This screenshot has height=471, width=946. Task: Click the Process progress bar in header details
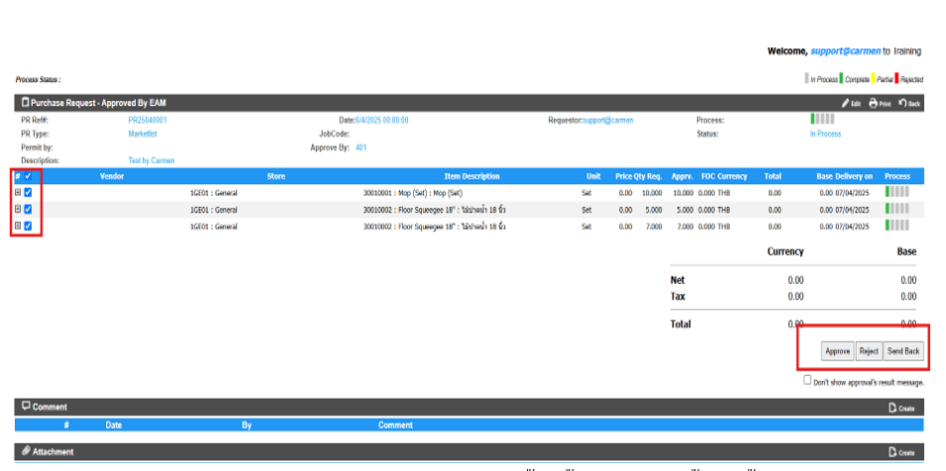point(822,120)
